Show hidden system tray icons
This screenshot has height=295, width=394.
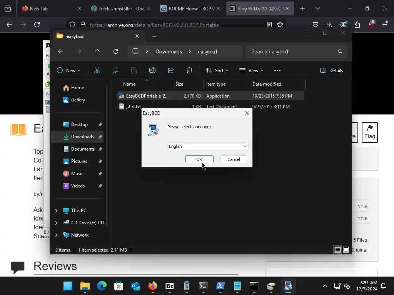(x=325, y=286)
